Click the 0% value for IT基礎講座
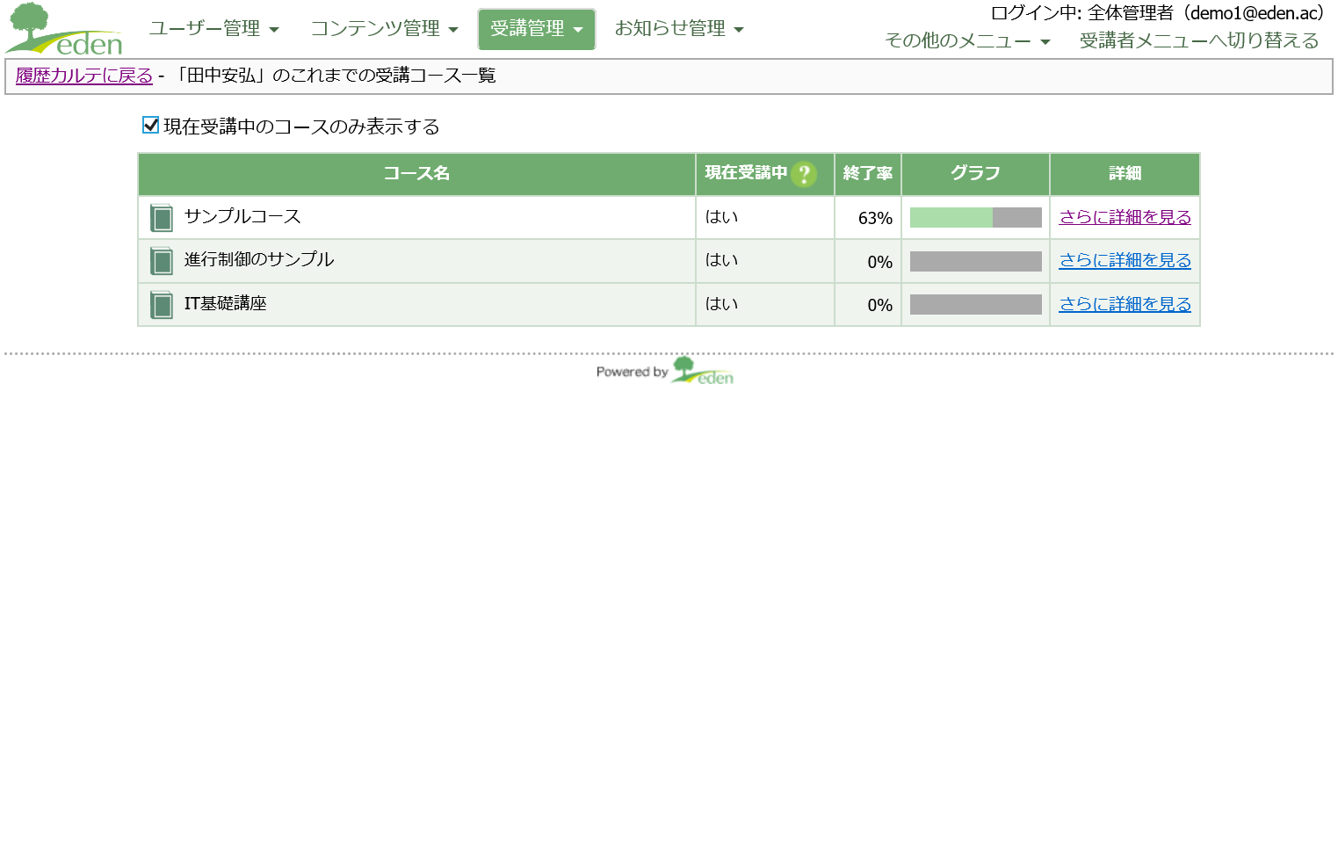Viewport: 1338px width, 848px height. (x=879, y=305)
